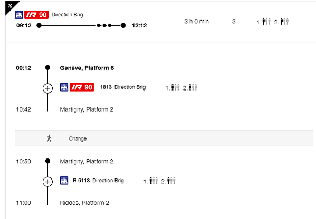This screenshot has width=316, height=219.
Task: Select Martigny, Platform 2 arrival at 10:42
Action: click(87, 109)
